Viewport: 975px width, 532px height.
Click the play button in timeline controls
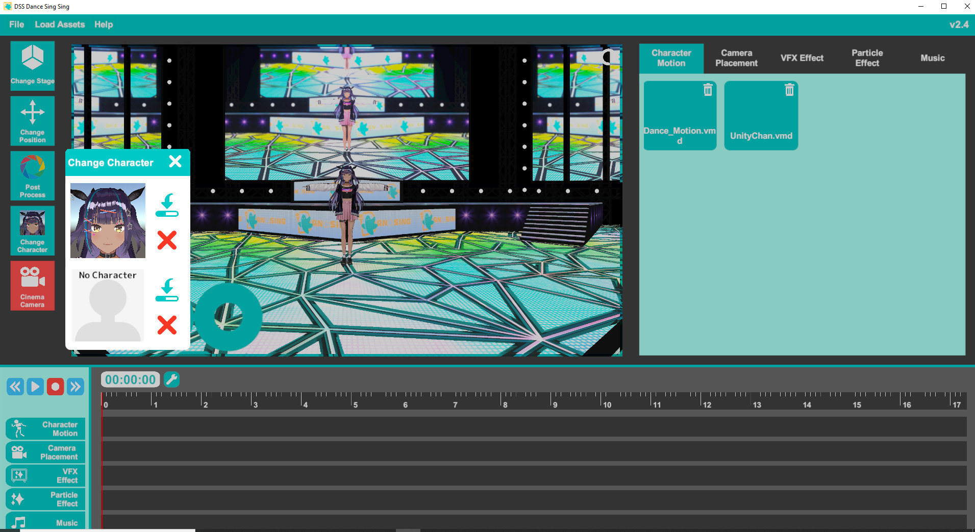pyautogui.click(x=35, y=386)
